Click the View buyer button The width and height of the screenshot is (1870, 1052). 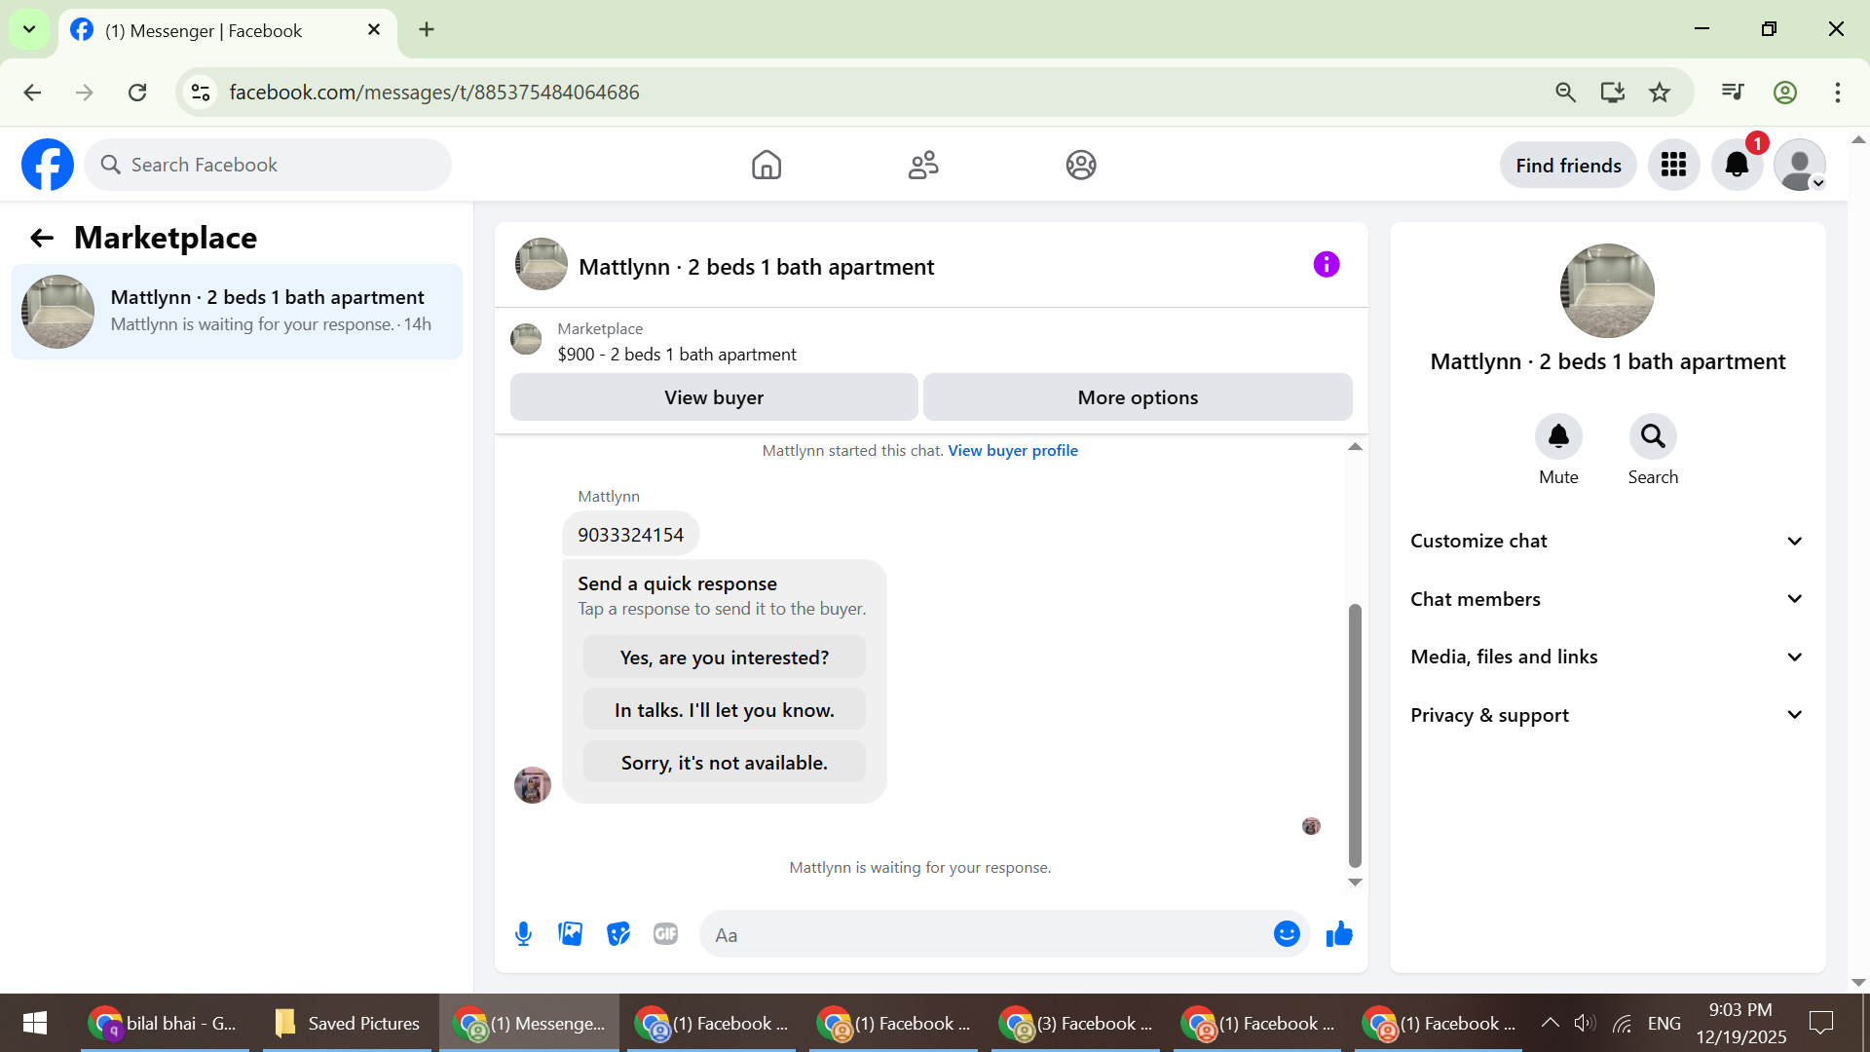(x=714, y=397)
